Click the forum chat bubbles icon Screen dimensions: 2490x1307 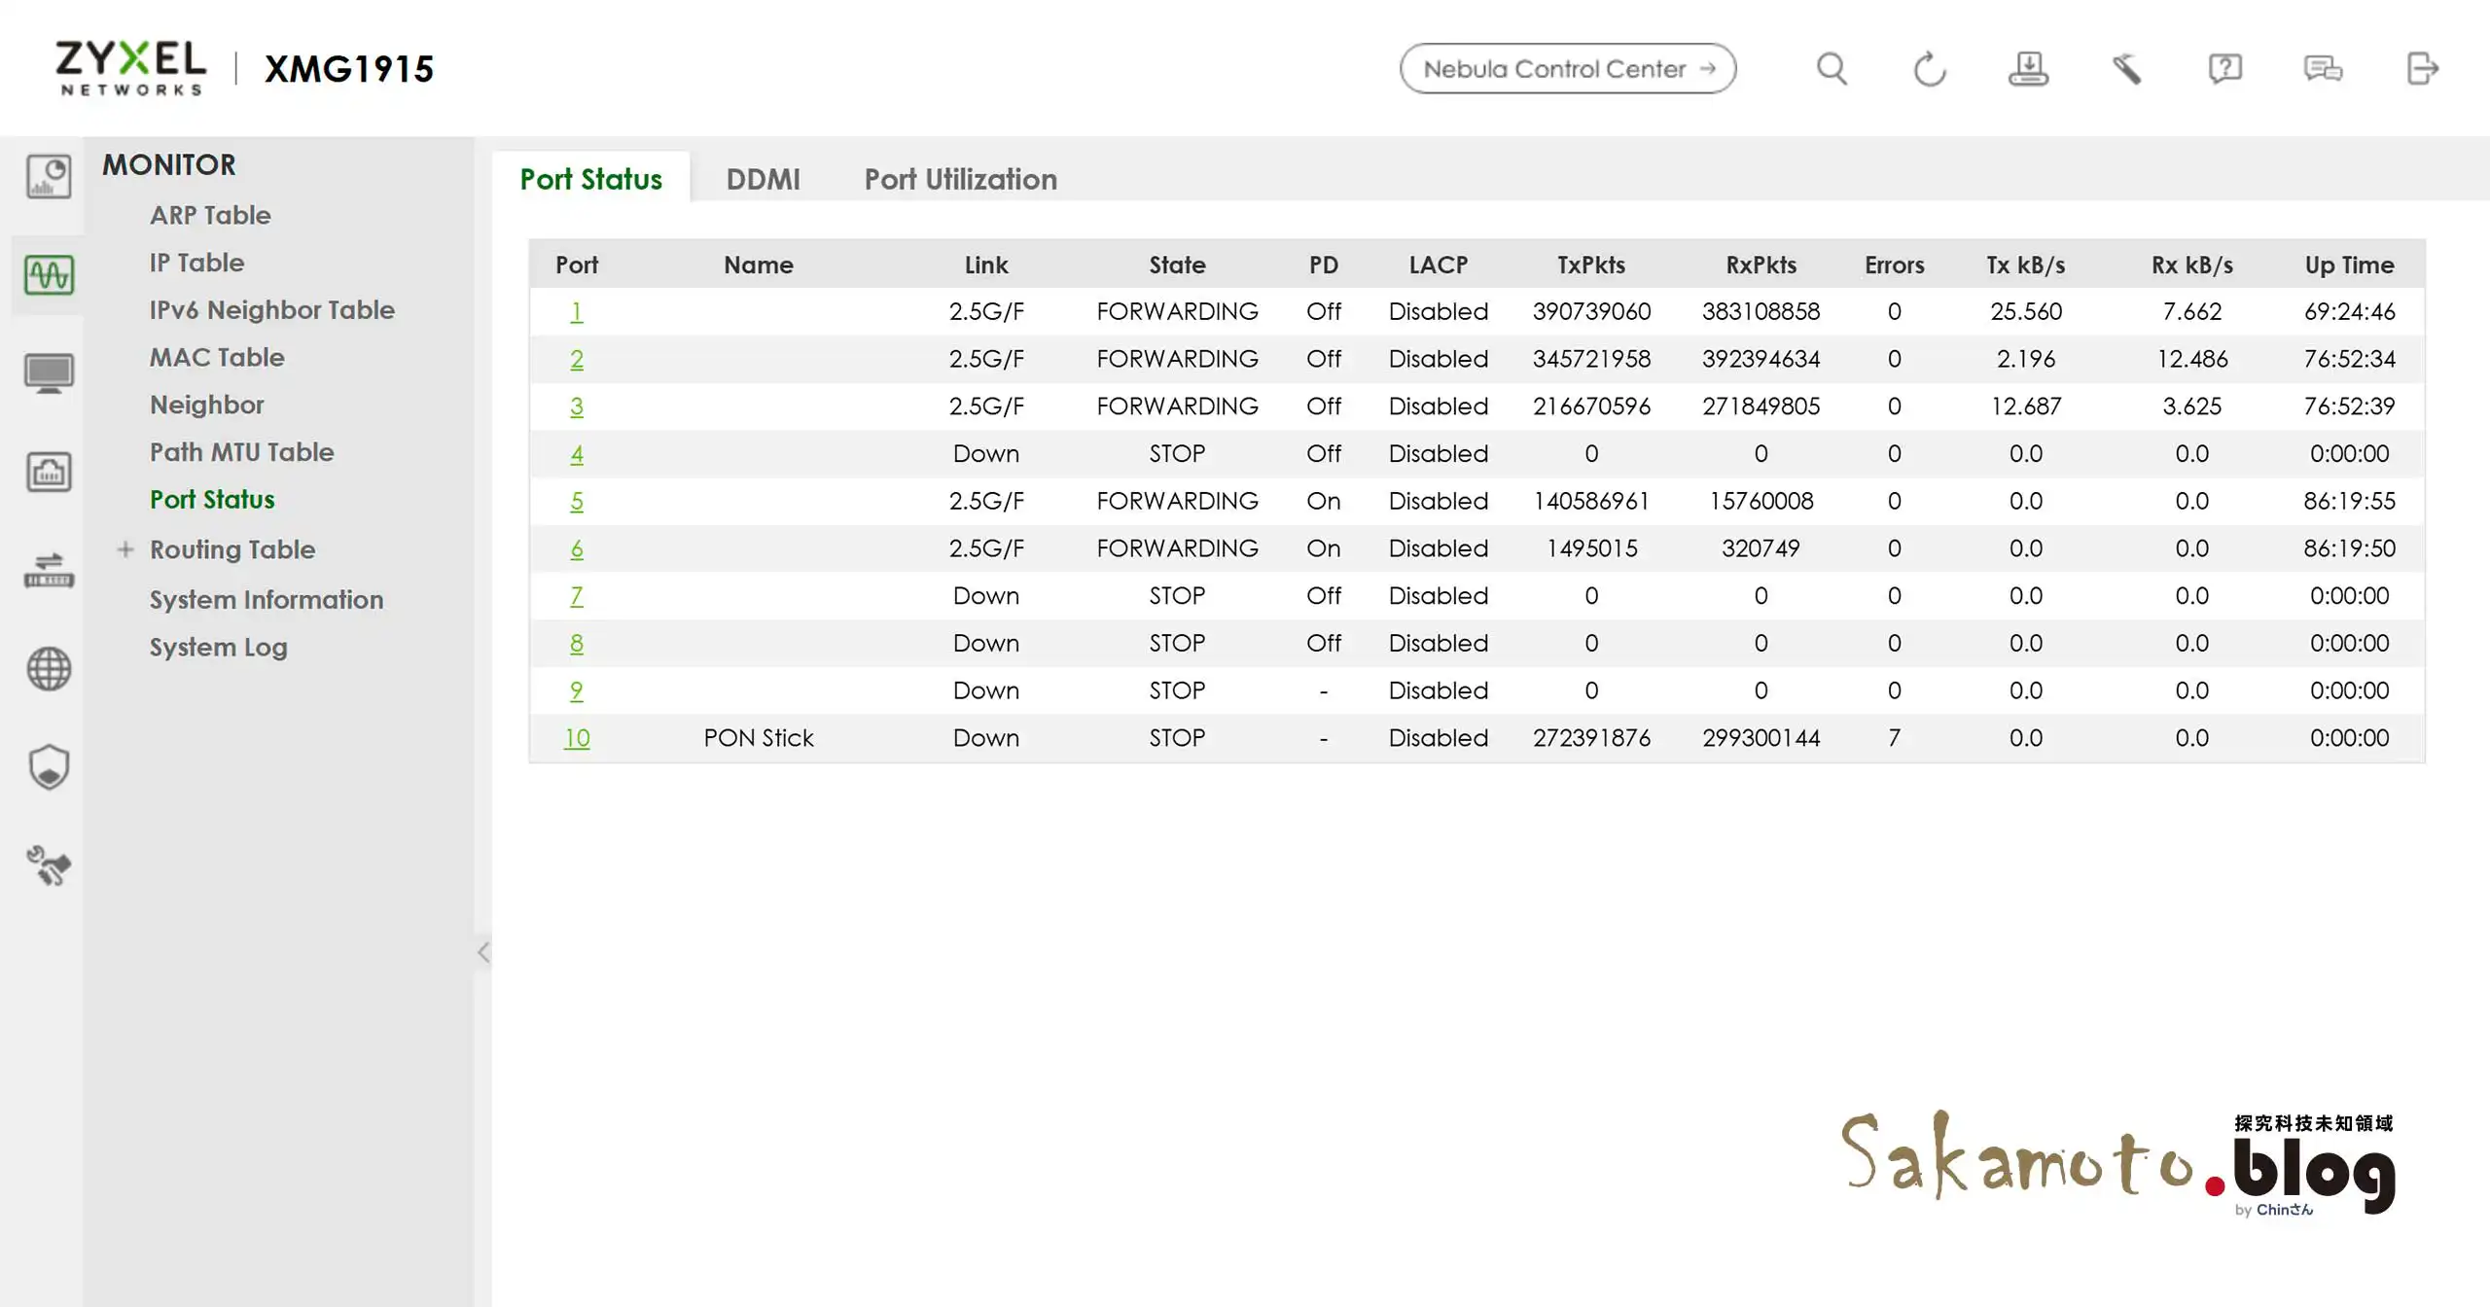(2323, 69)
